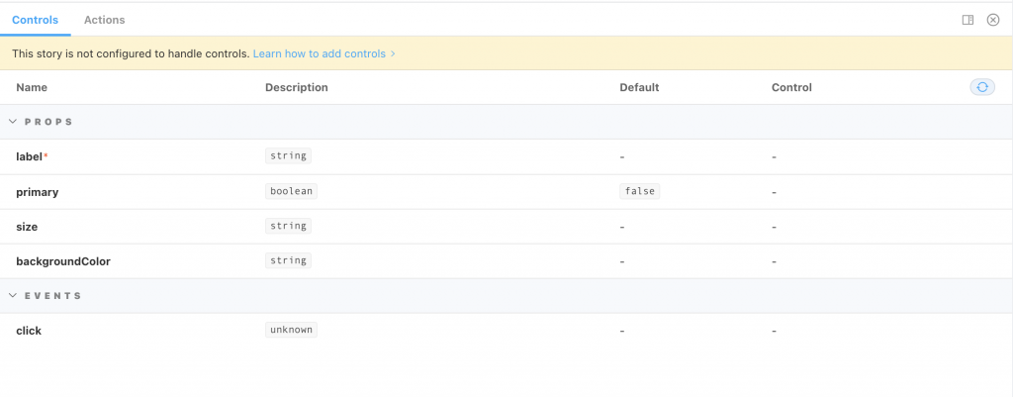Select the "primary" prop name
Viewport: 1013px width, 397px height.
pos(37,192)
